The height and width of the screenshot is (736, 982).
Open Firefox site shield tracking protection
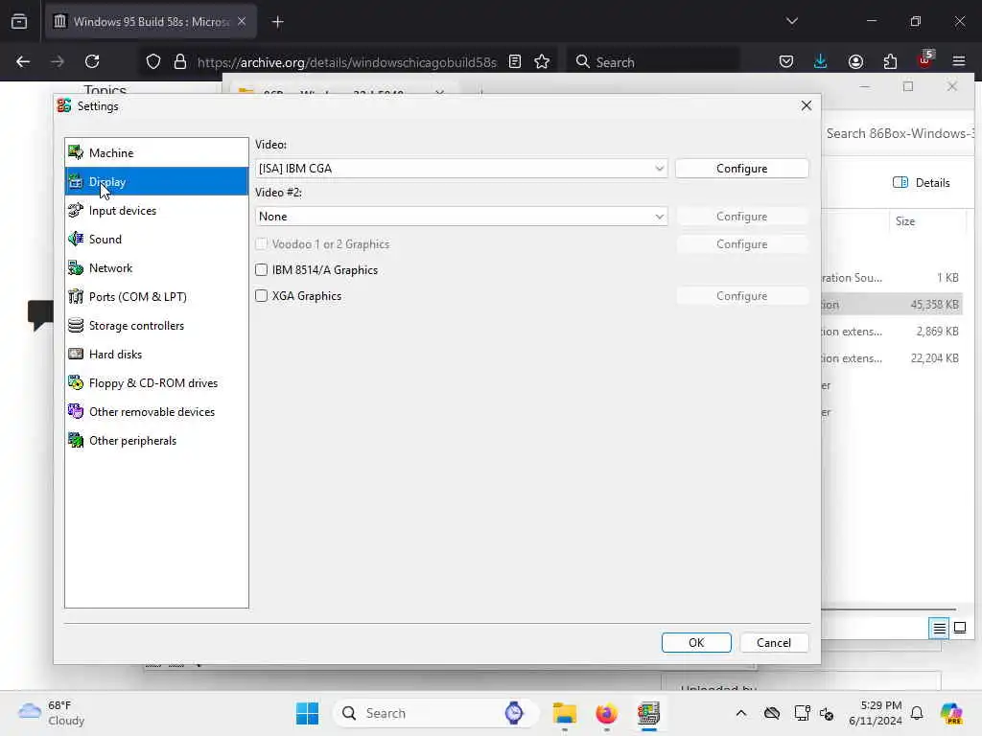coord(153,61)
